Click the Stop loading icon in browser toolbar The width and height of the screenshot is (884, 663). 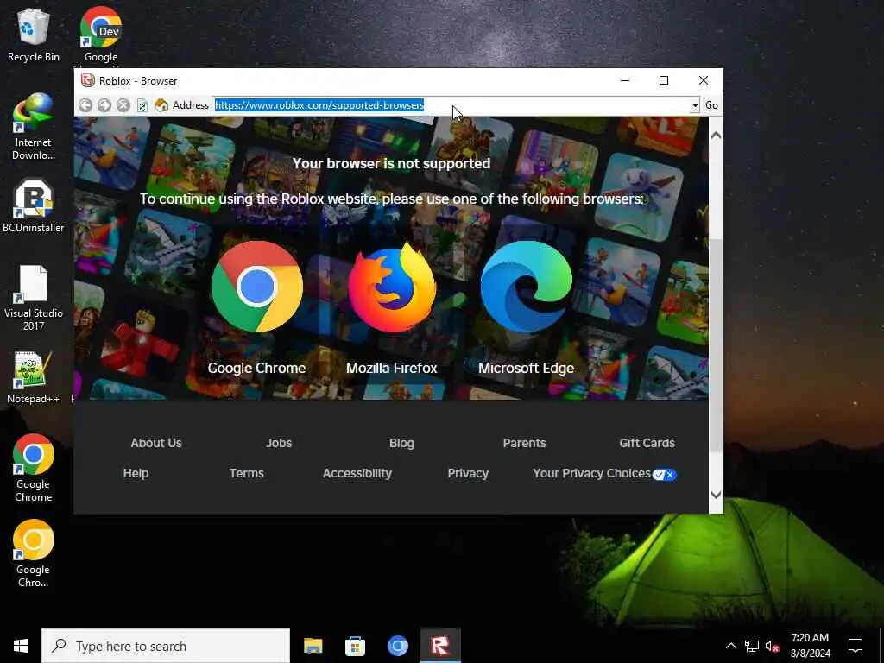coord(123,105)
